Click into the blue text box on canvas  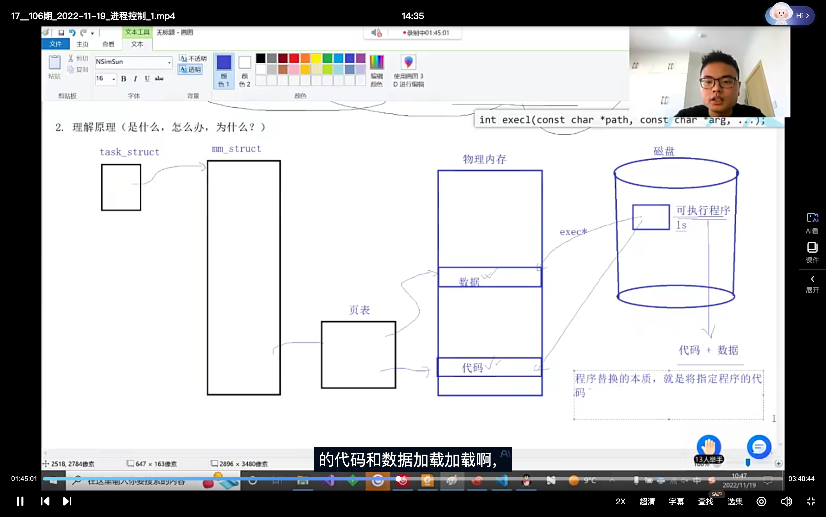click(x=669, y=394)
